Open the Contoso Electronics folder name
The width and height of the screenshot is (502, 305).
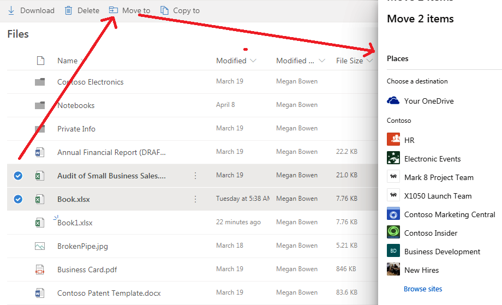(90, 82)
